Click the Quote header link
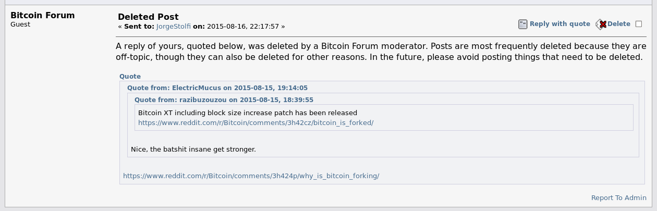 pos(130,77)
